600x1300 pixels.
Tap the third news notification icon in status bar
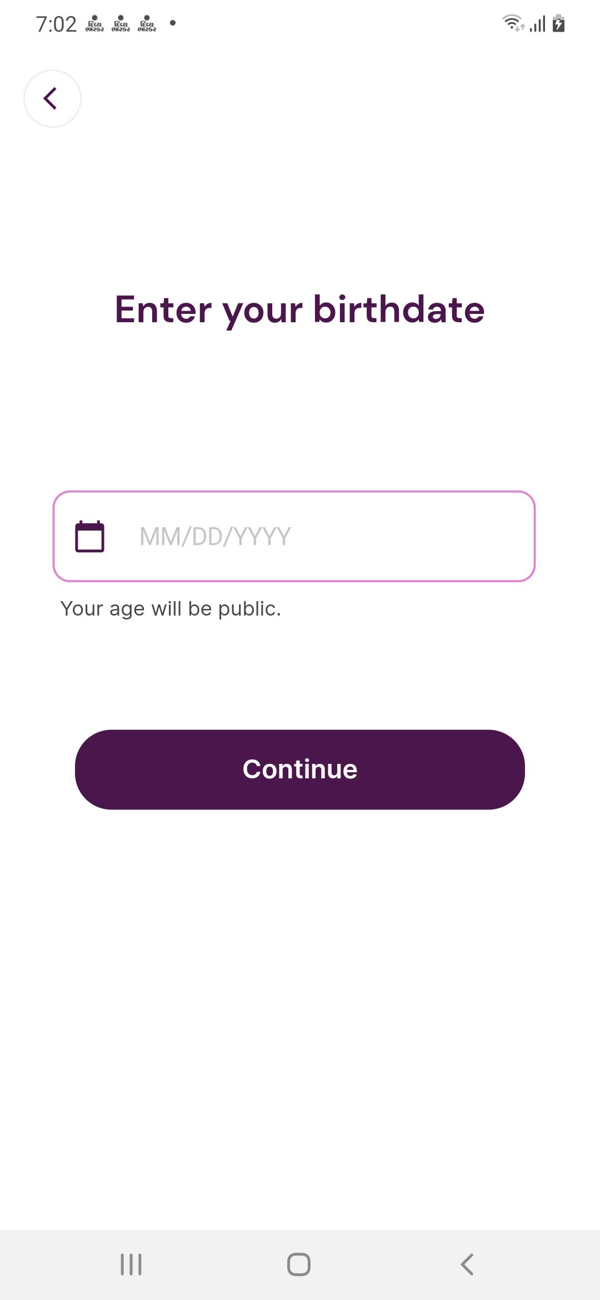click(x=147, y=24)
